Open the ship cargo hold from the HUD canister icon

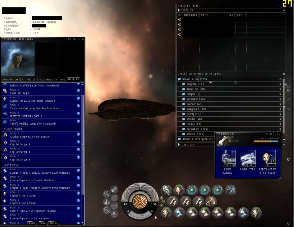click(114, 190)
